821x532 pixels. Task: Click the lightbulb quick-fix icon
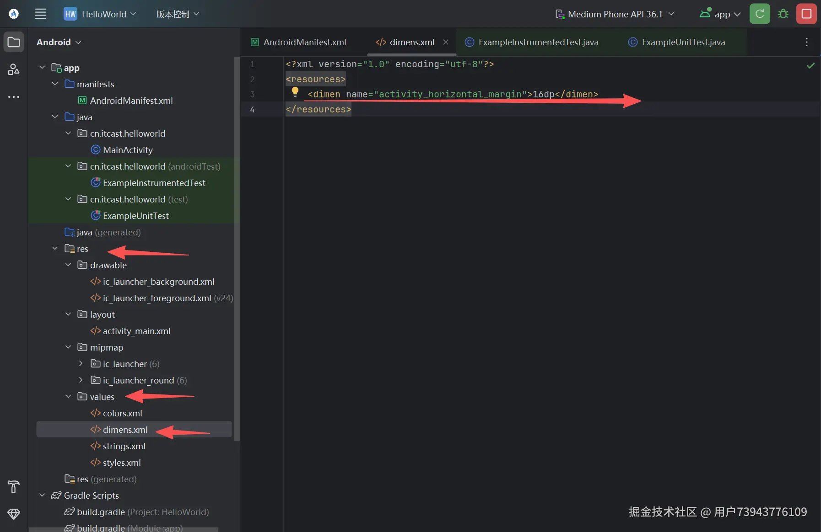(x=295, y=92)
